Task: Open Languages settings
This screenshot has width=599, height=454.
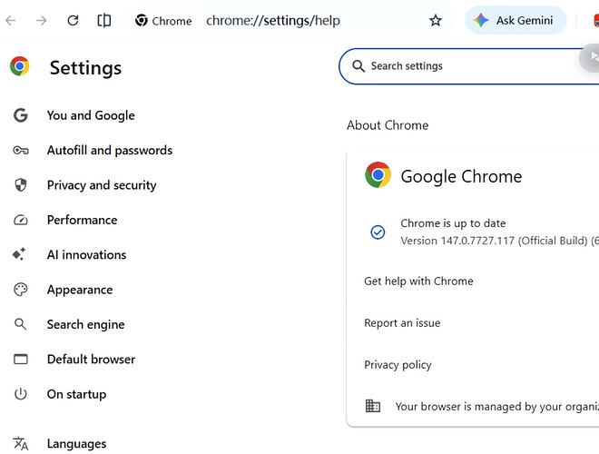Action: 77,444
